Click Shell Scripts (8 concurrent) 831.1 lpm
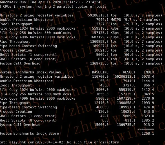The image size is (165, 145). click(x=107, y=59)
